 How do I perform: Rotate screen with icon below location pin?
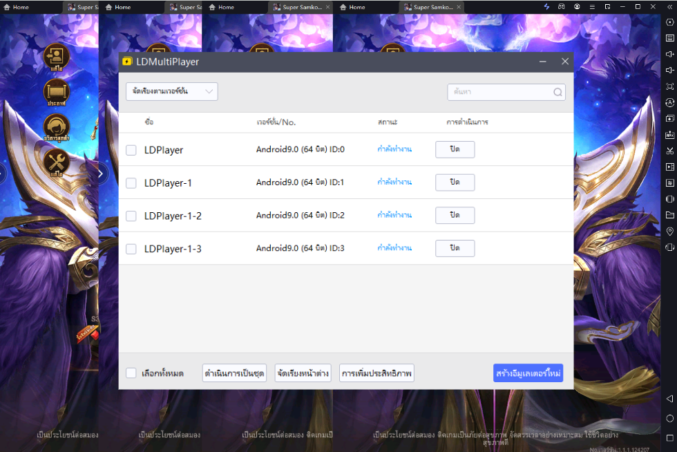click(x=669, y=247)
